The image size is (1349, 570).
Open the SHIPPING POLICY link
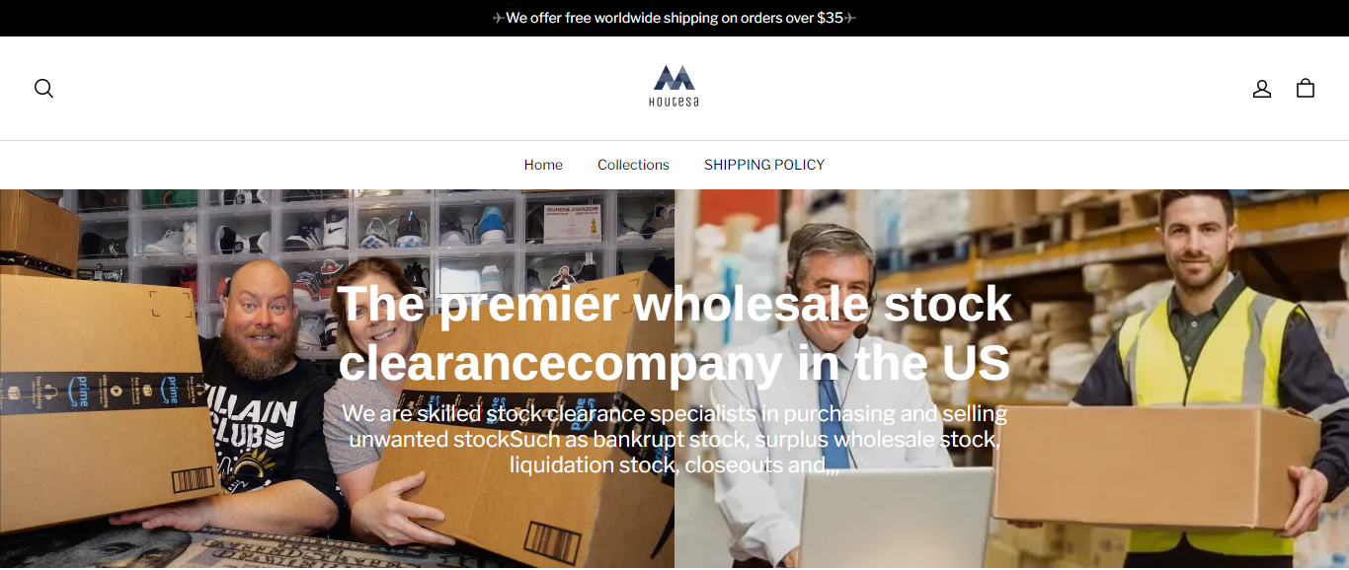tap(764, 165)
